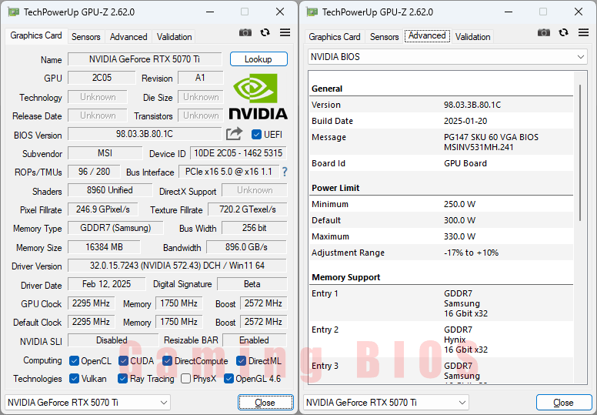
Task: Click Close button in left GPU-Z window
Action: pyautogui.click(x=265, y=403)
